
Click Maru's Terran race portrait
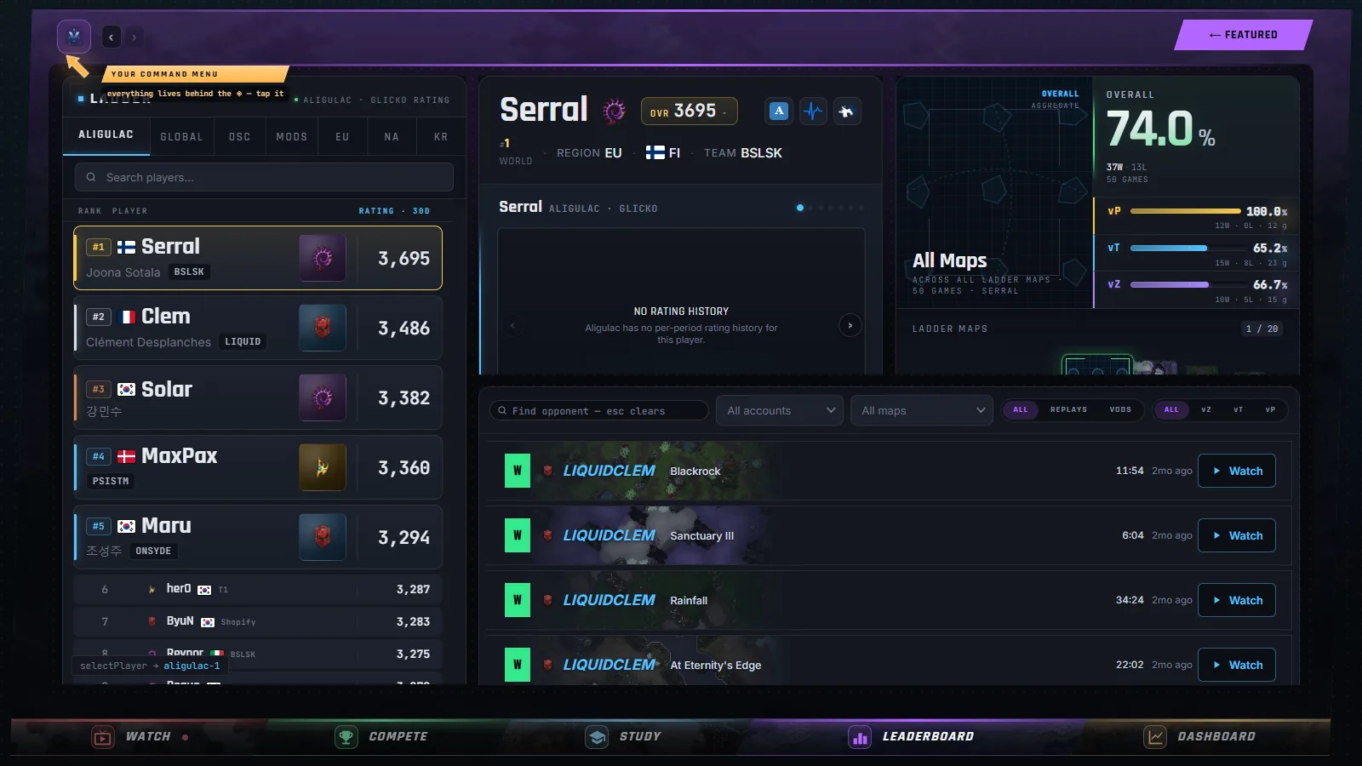(323, 537)
